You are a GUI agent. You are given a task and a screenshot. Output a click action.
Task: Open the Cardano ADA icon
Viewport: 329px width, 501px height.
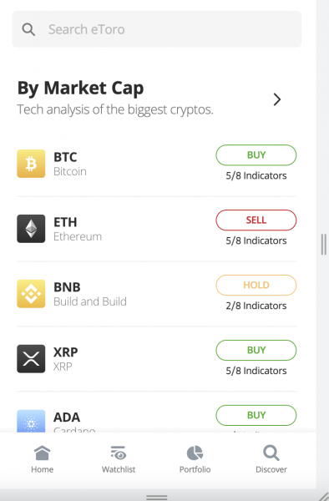(31, 421)
